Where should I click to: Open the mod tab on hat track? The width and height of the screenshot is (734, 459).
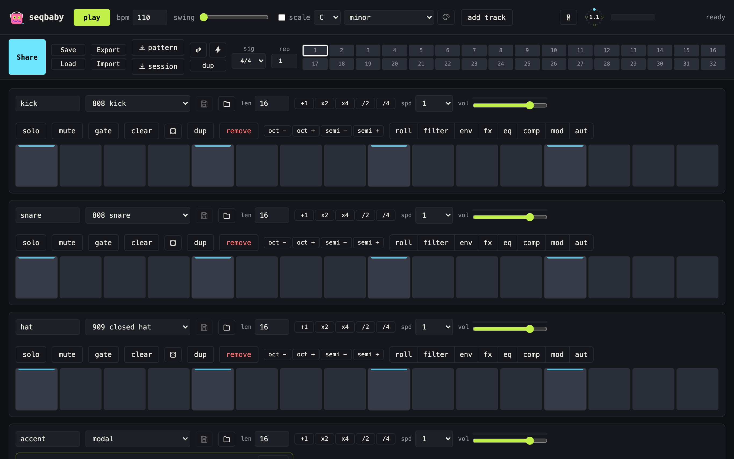pos(557,354)
